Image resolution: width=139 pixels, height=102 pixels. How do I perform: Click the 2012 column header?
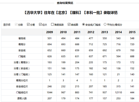point(91,32)
